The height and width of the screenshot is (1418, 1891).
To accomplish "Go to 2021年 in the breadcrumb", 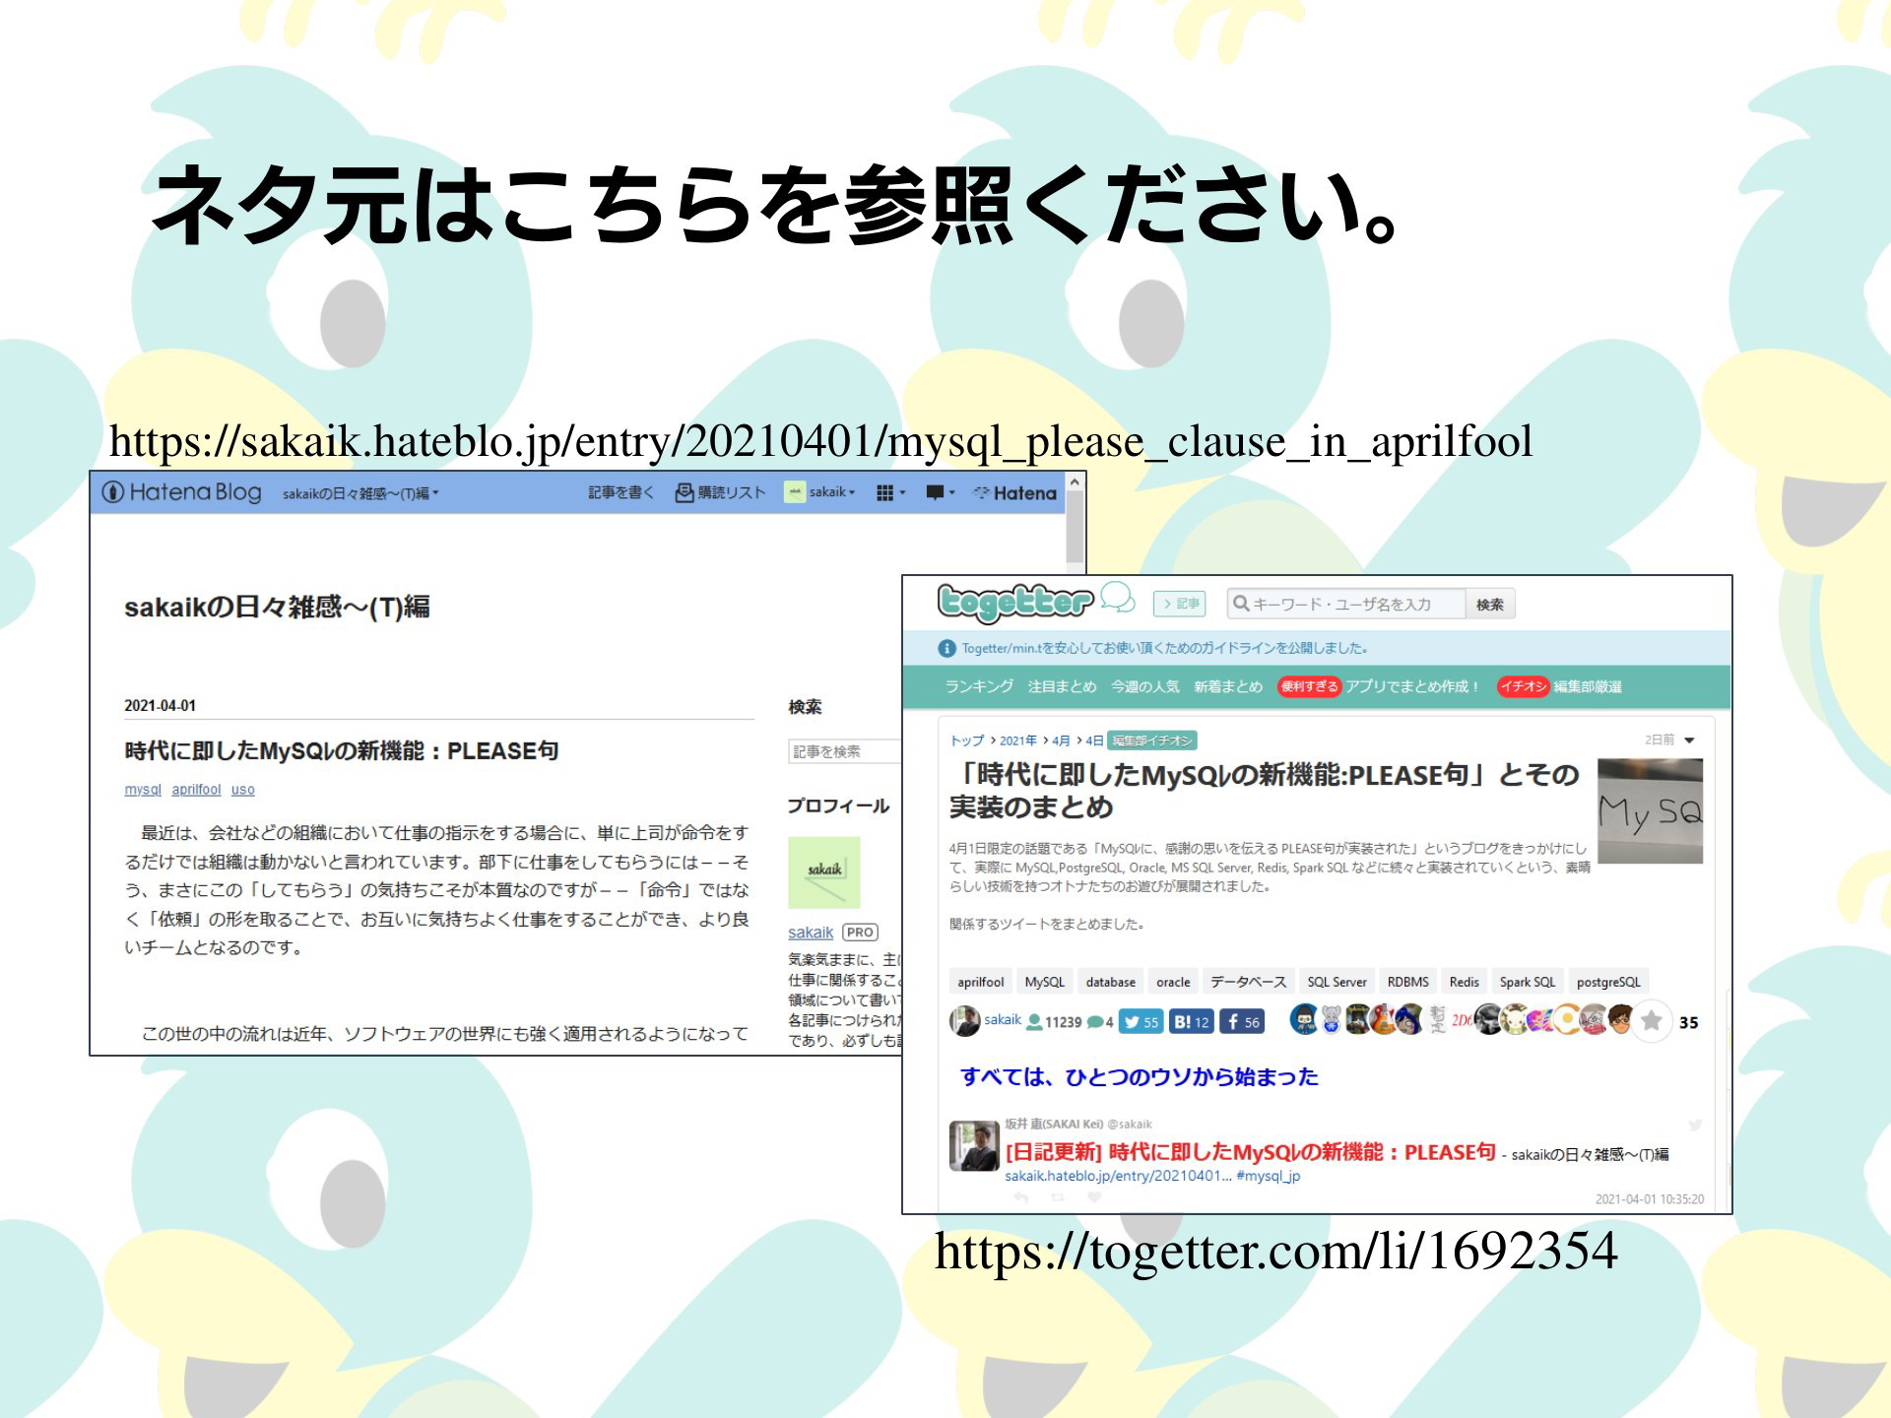I will pos(1017,741).
